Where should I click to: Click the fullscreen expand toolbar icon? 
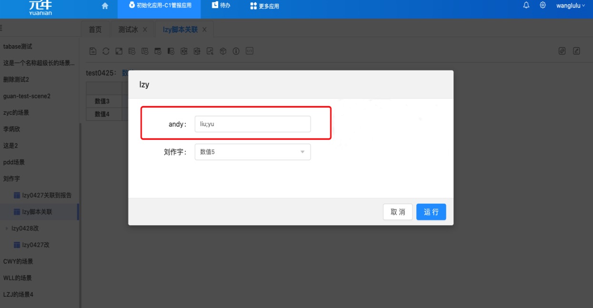[119, 51]
